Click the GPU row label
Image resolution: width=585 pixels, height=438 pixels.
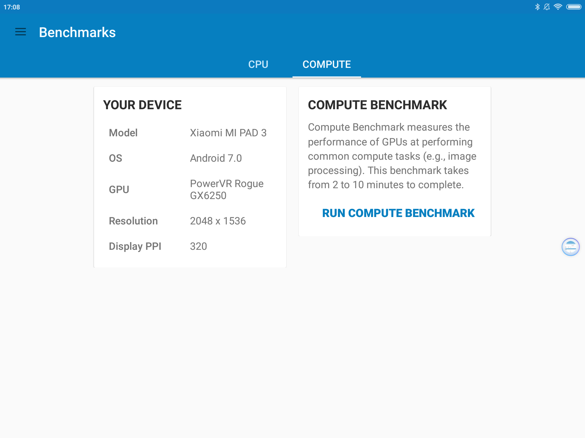tap(119, 190)
